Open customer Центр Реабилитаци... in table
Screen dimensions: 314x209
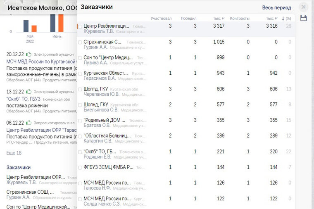pyautogui.click(x=106, y=26)
